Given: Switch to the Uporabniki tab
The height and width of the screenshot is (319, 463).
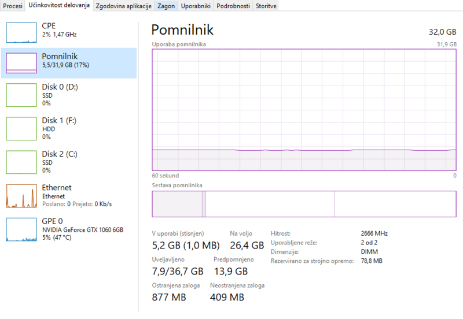Looking at the screenshot, I should click(196, 6).
